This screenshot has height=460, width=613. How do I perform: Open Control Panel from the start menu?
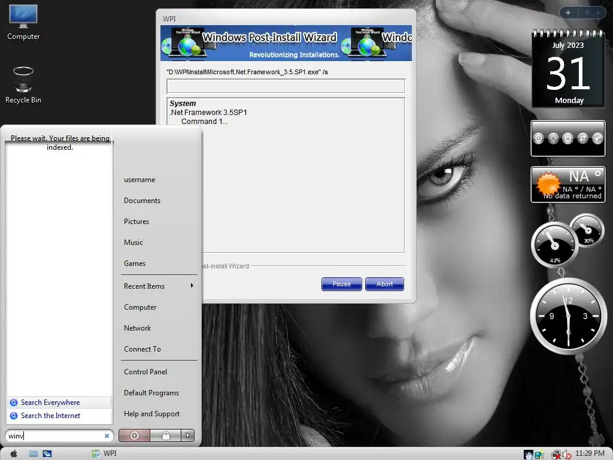145,371
